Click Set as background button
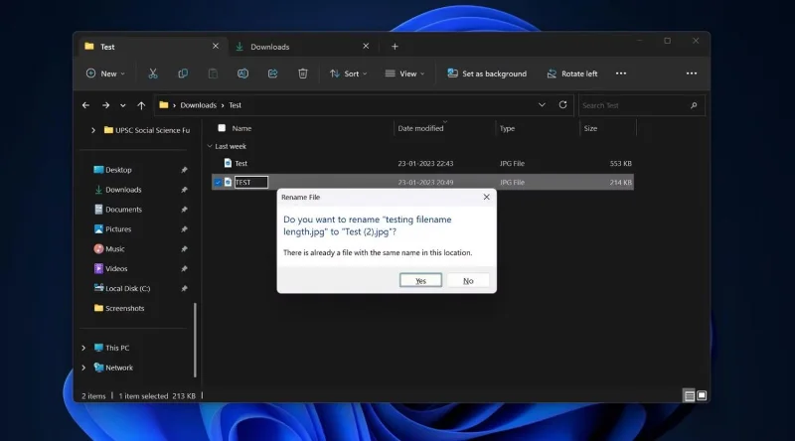This screenshot has width=795, height=441. point(487,73)
